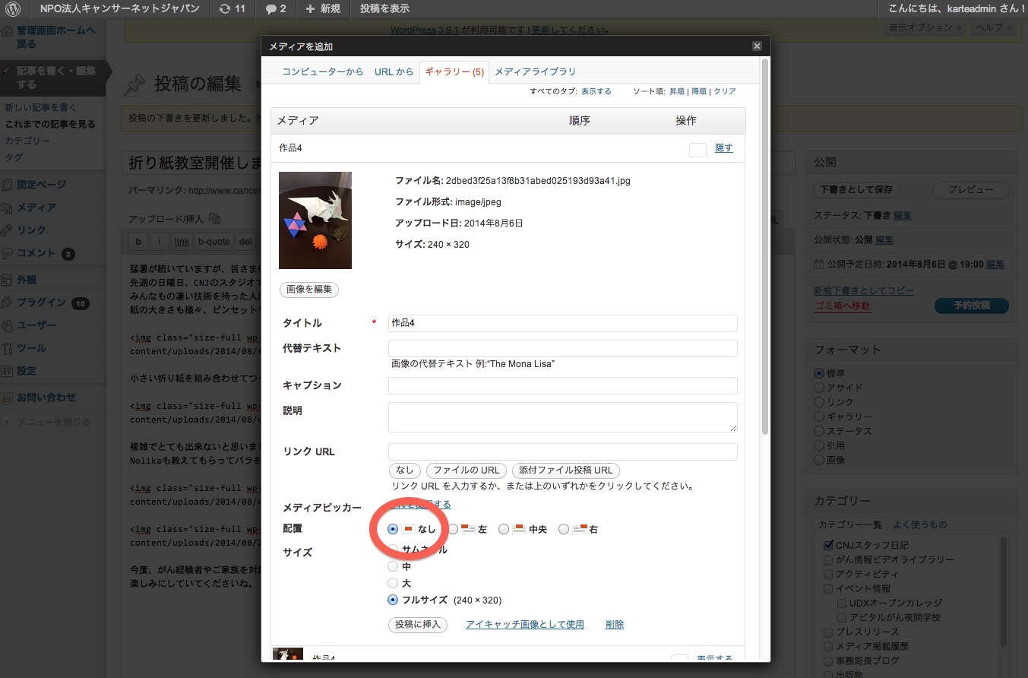The image size is (1028, 678).
Task: Click the calendar icon next to 公開予定日時
Action: point(818,265)
